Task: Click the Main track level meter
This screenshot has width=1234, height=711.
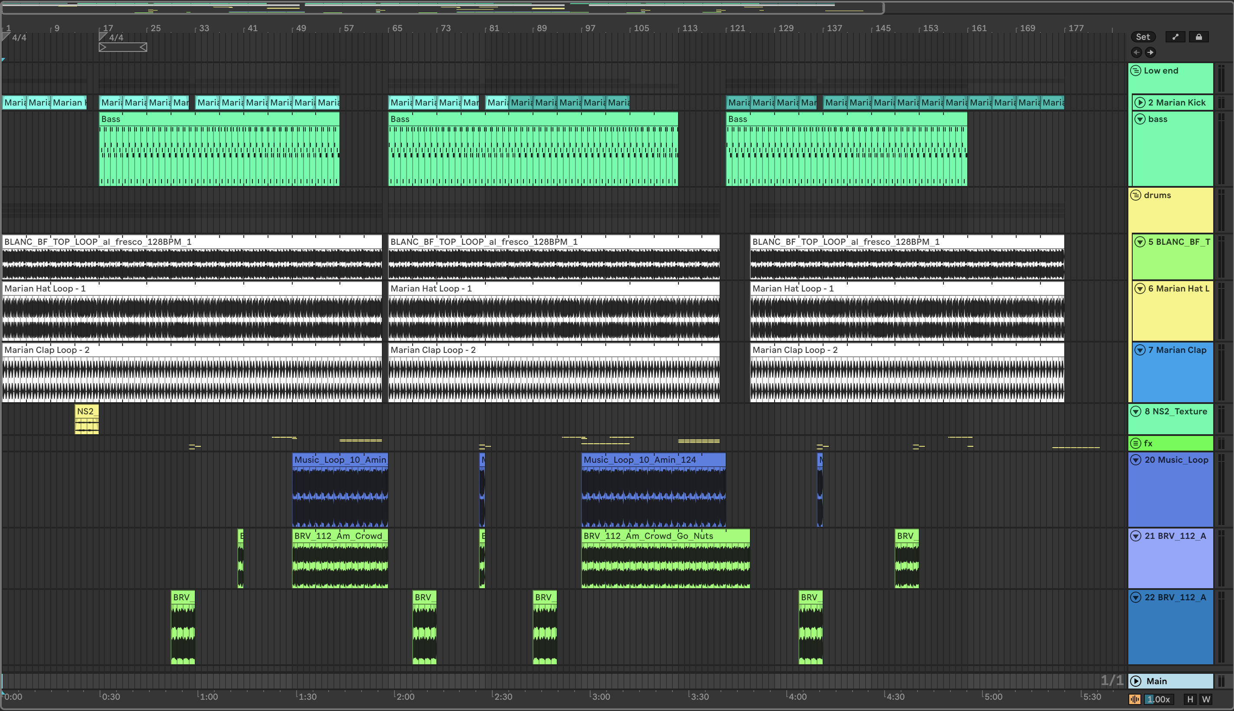Action: 1221,681
